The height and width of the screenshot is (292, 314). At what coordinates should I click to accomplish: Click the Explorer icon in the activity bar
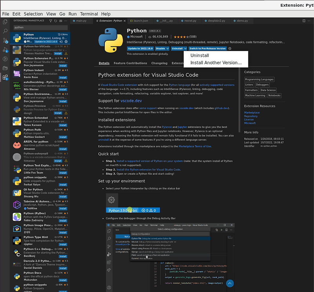coord(5,22)
